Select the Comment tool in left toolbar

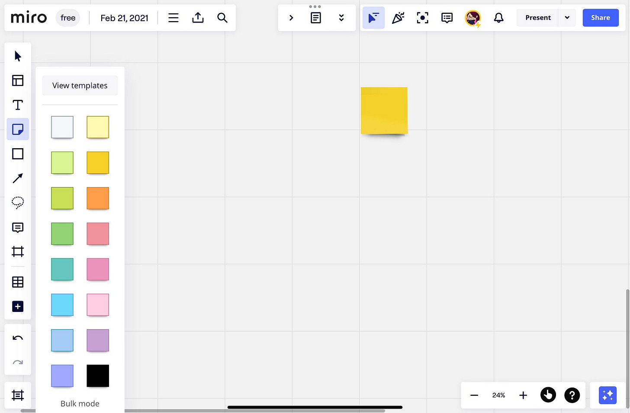(18, 227)
